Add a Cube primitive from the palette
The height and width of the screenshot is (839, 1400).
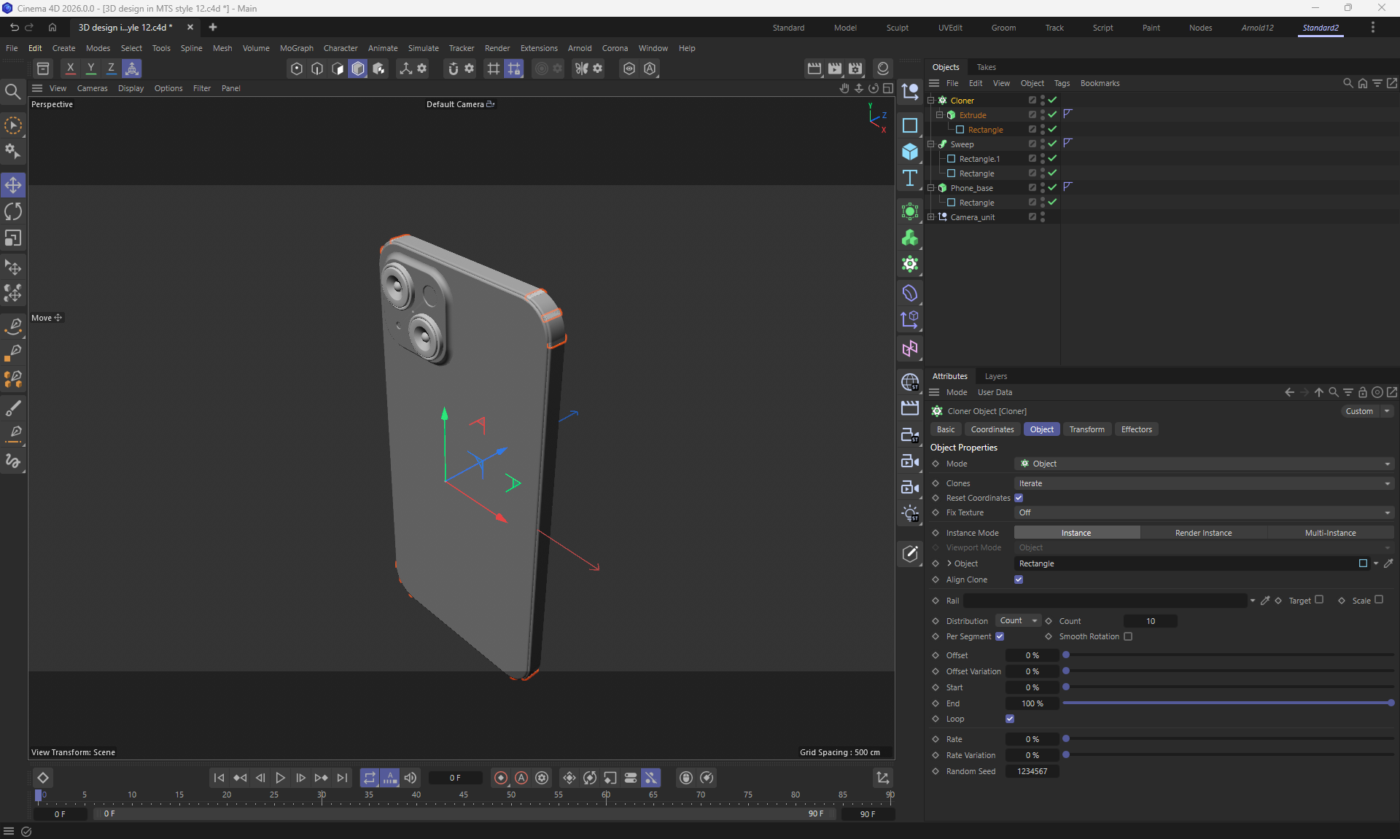click(x=909, y=152)
